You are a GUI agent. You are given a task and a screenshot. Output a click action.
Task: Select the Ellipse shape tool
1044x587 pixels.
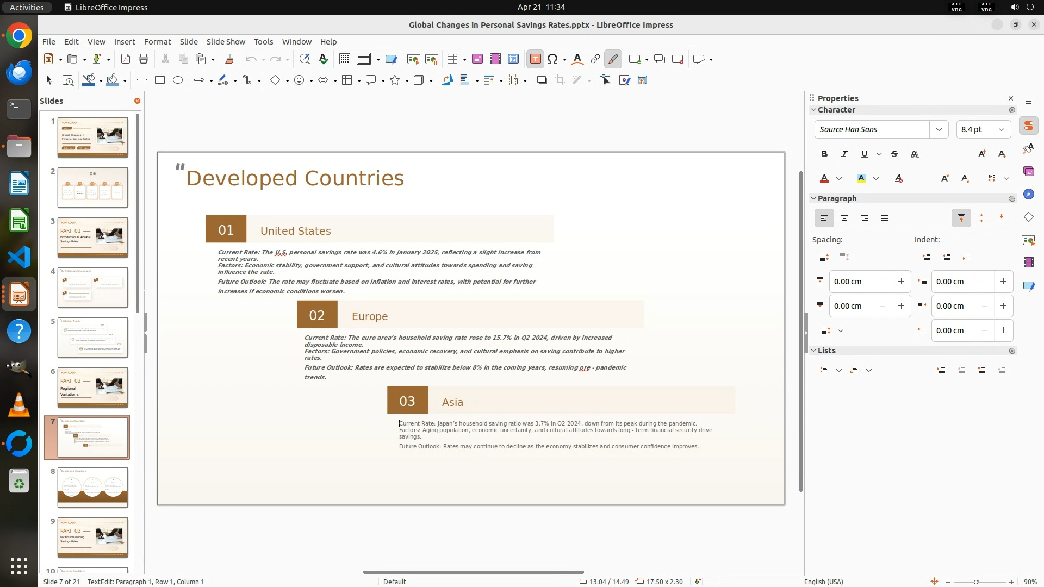click(x=178, y=80)
